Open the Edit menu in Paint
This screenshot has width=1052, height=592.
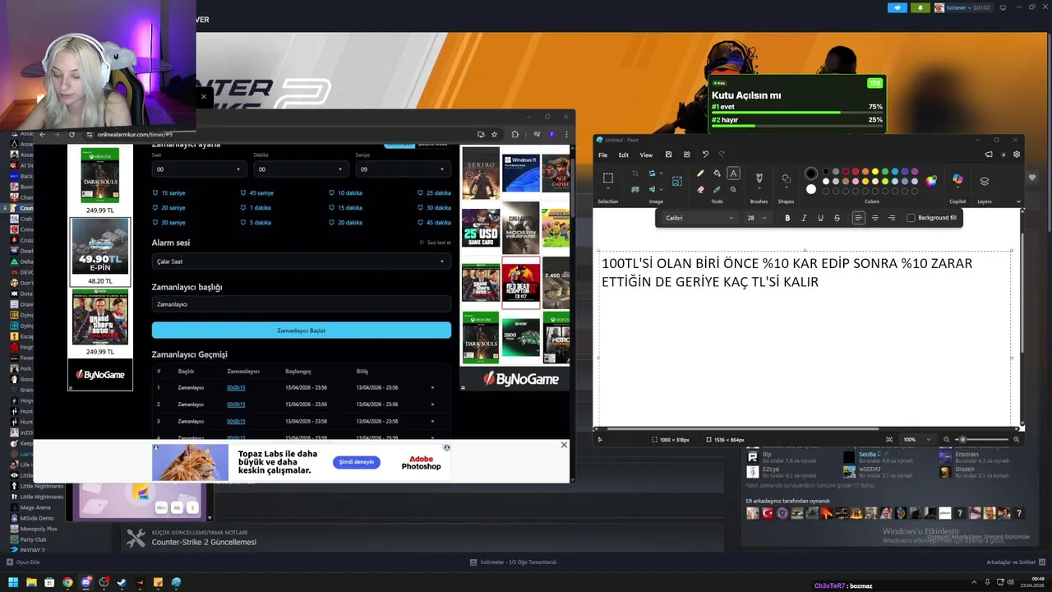click(x=624, y=155)
